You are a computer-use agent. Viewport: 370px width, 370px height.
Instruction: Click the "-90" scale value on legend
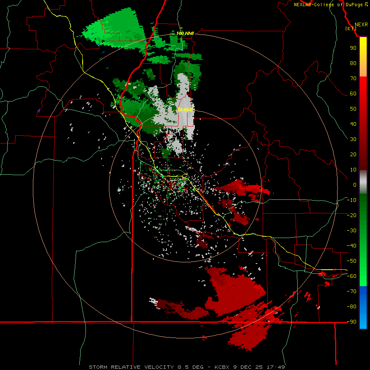click(351, 322)
